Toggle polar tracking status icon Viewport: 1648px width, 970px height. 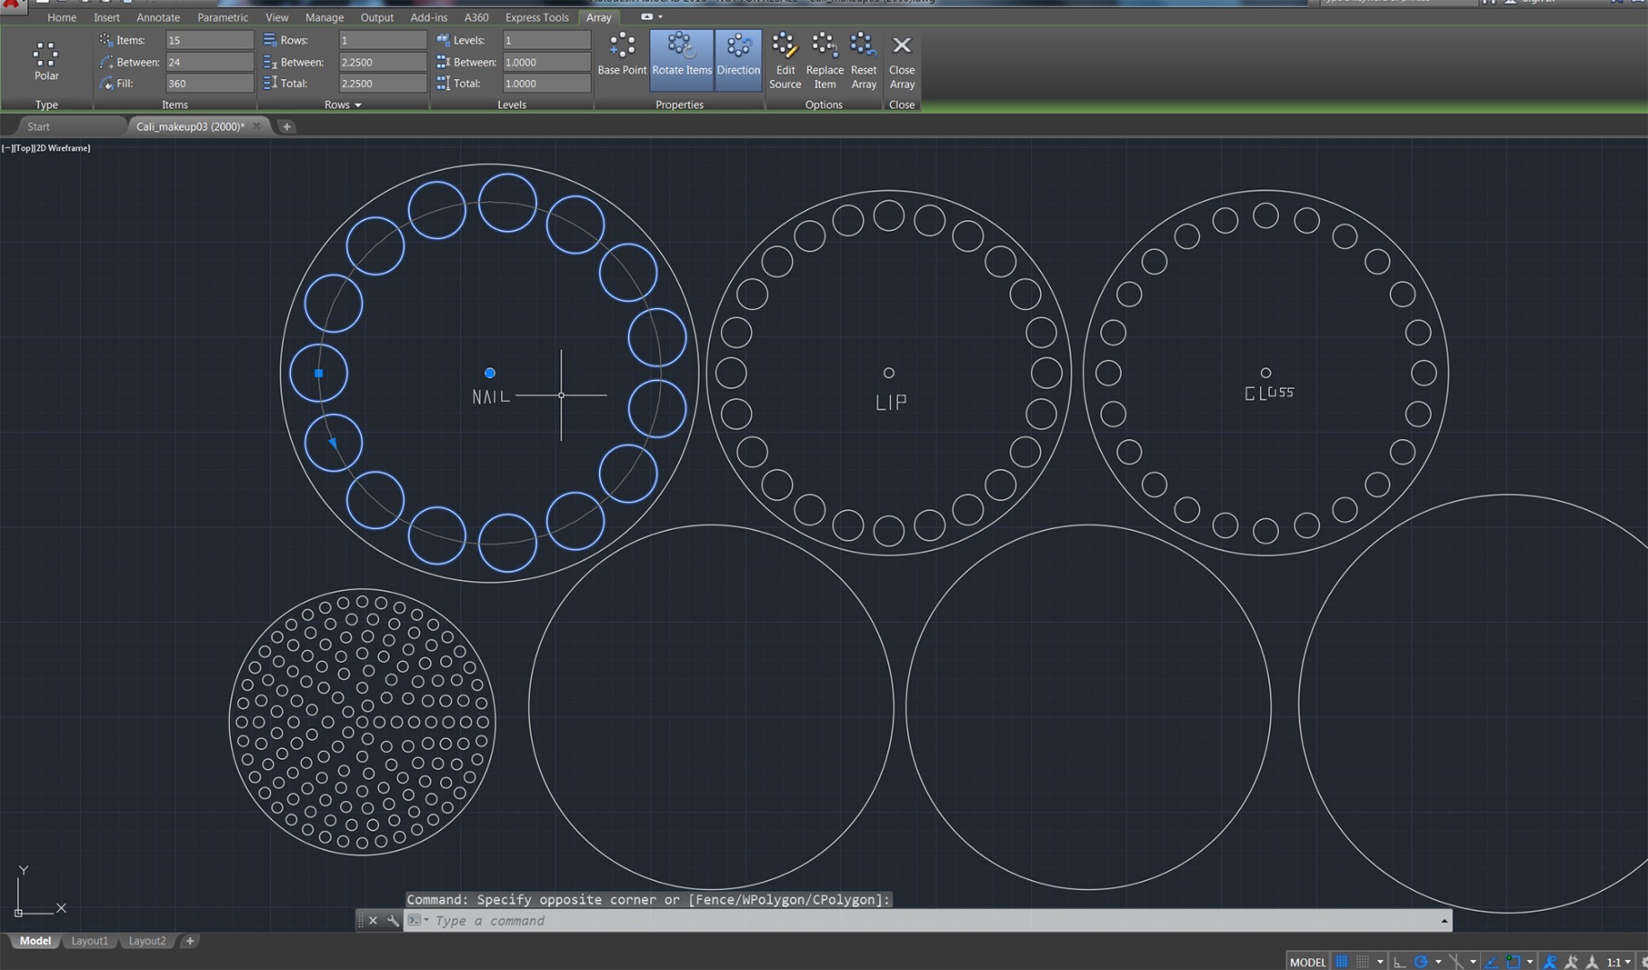tap(1421, 961)
